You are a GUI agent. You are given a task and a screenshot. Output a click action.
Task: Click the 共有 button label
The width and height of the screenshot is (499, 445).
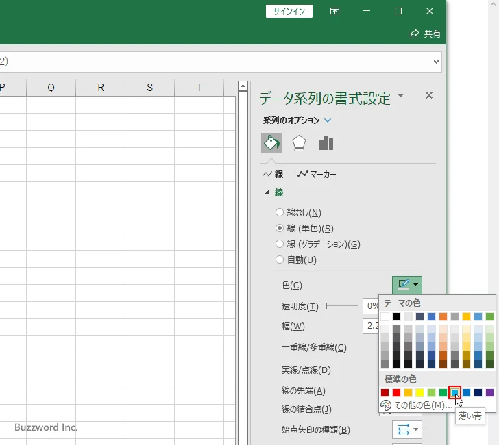pos(432,34)
